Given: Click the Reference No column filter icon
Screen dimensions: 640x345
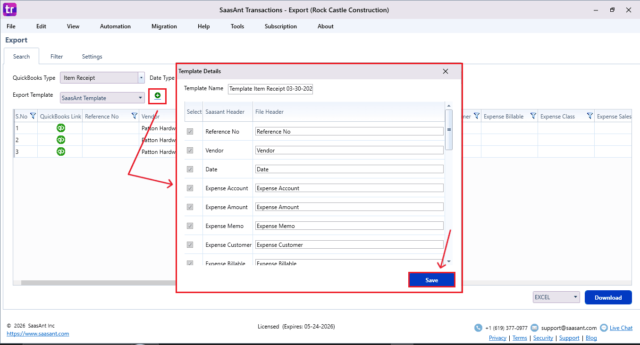Looking at the screenshot, I should pyautogui.click(x=135, y=116).
